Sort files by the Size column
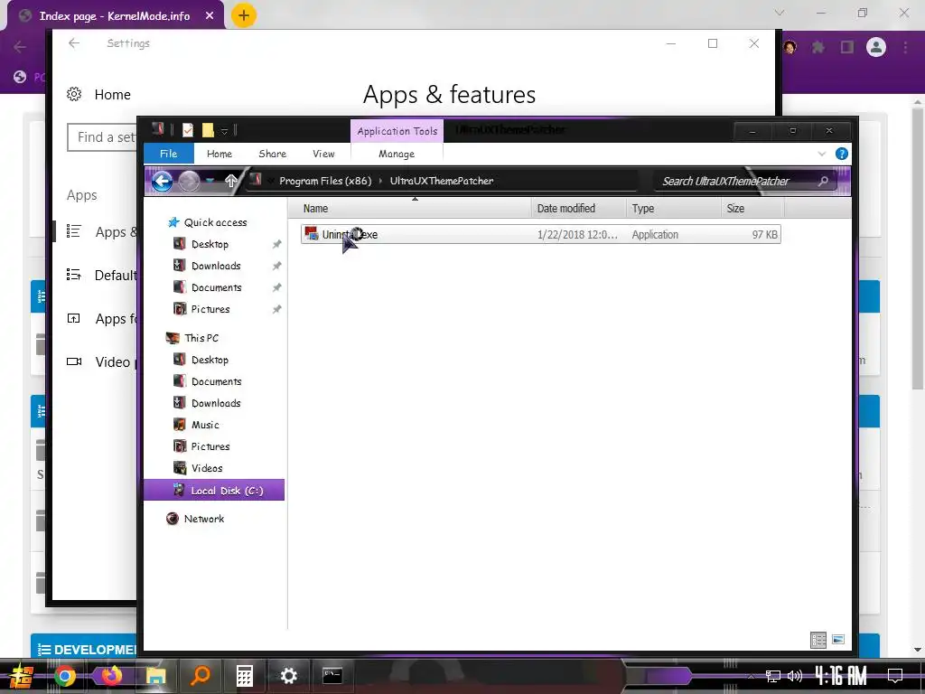The height and width of the screenshot is (694, 925). pos(752,209)
